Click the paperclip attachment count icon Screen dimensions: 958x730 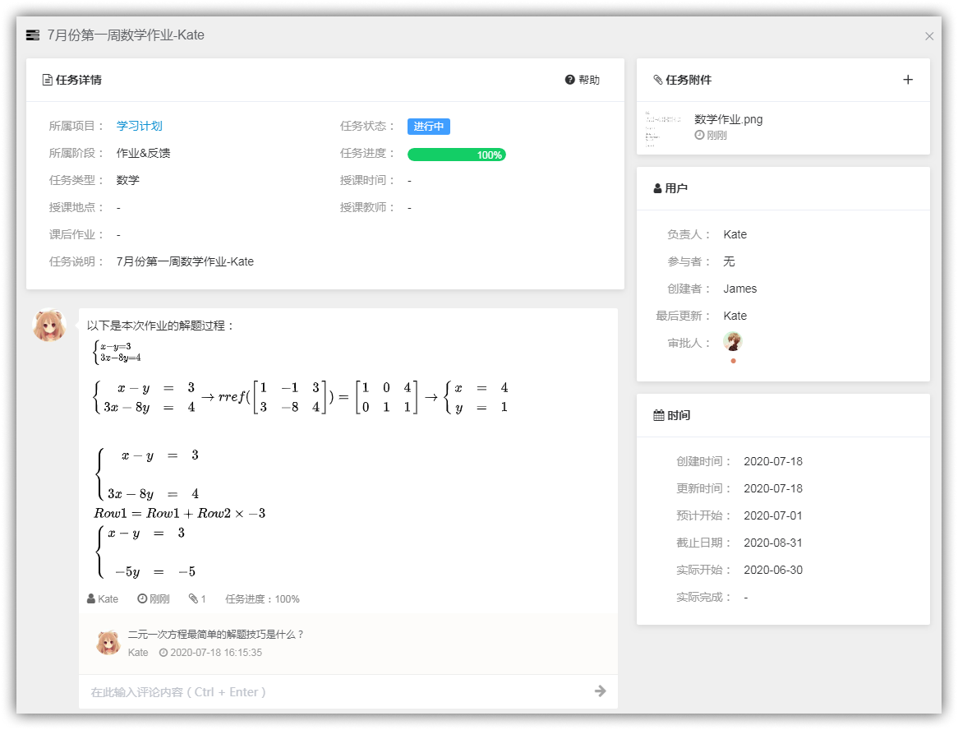[193, 599]
